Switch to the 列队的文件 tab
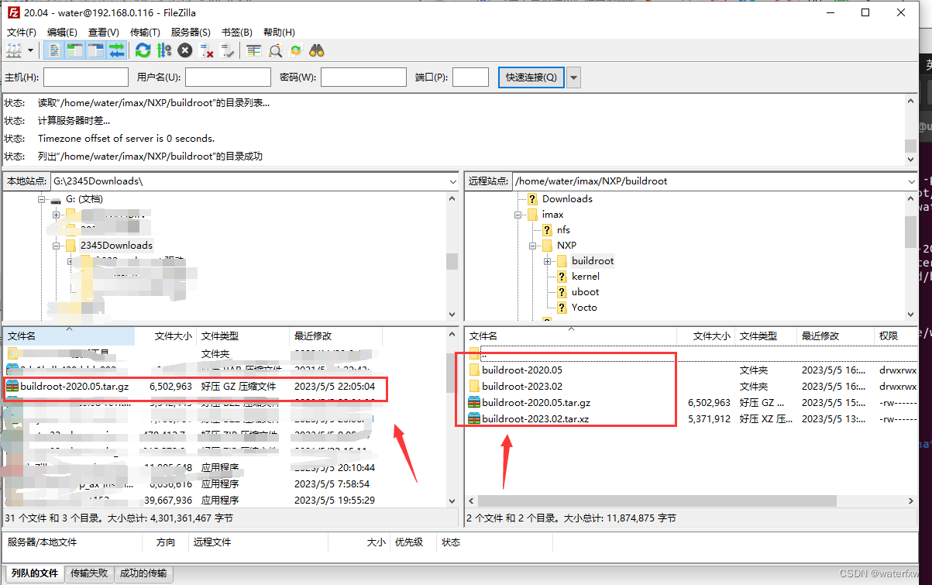Viewport: 932px width, 585px height. [x=34, y=573]
